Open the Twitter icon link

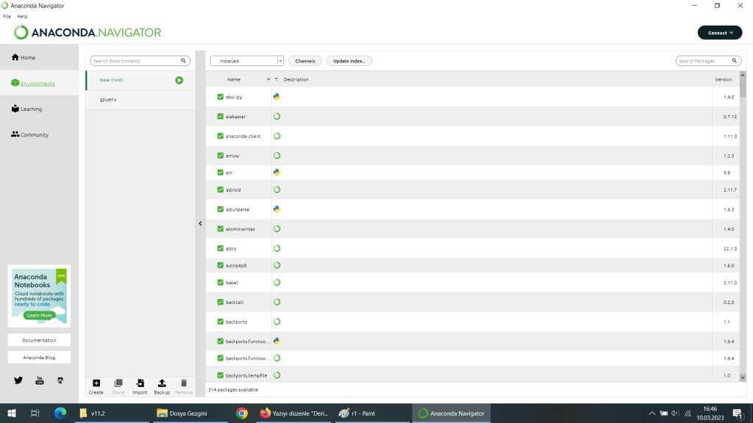click(x=18, y=380)
